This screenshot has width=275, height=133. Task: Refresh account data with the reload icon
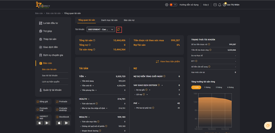[x=119, y=30]
